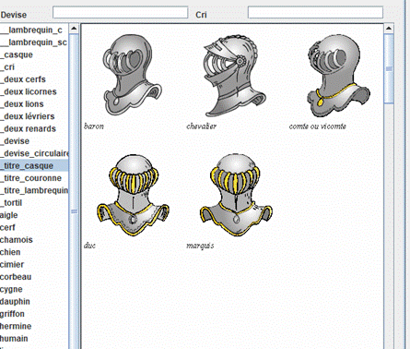410x349 pixels.
Task: Select the duc helmet image
Action: (133, 195)
